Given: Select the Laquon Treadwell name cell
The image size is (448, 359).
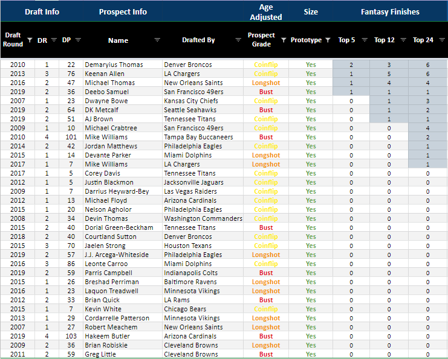Looking at the screenshot, I should (x=123, y=291).
